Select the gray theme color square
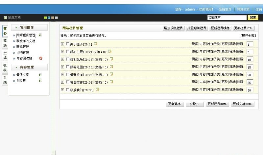The image size is (263, 155). click(x=56, y=18)
